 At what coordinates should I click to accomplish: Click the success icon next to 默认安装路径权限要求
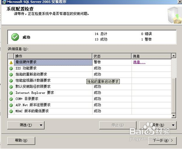(x=11, y=87)
